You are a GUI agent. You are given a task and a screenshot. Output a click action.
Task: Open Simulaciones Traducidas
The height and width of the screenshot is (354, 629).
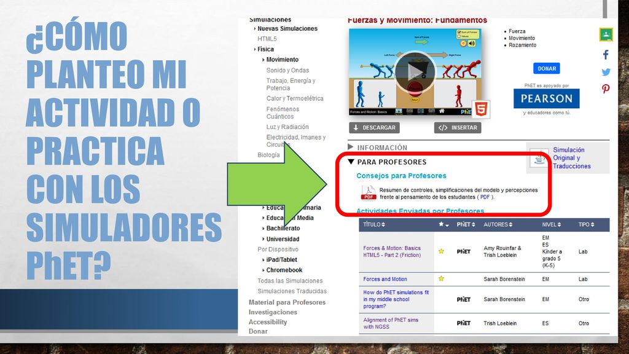point(292,291)
